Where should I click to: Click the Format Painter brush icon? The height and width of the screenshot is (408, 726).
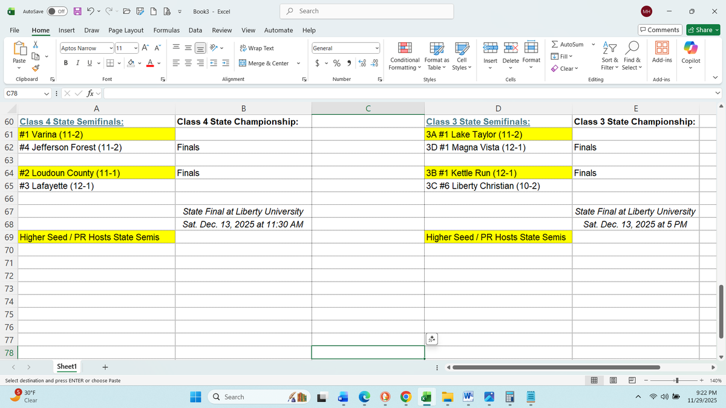(36, 67)
